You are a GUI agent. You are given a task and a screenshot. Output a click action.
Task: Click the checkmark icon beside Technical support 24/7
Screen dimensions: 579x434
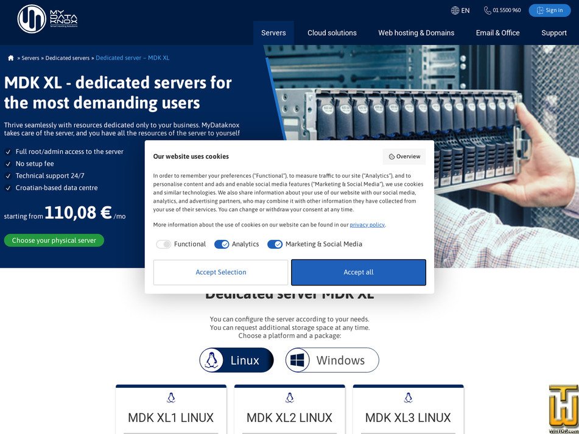pos(8,176)
